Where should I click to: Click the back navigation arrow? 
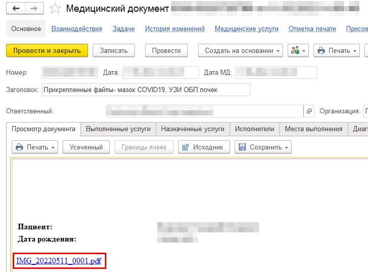[x=16, y=9]
